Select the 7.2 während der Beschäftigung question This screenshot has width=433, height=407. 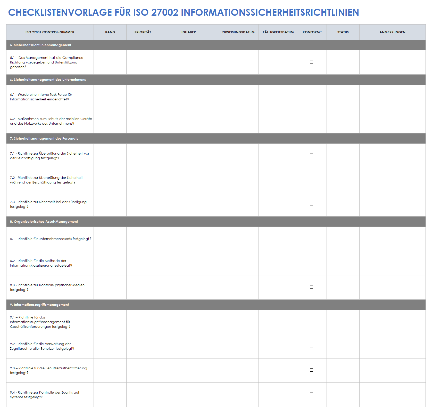click(46, 180)
